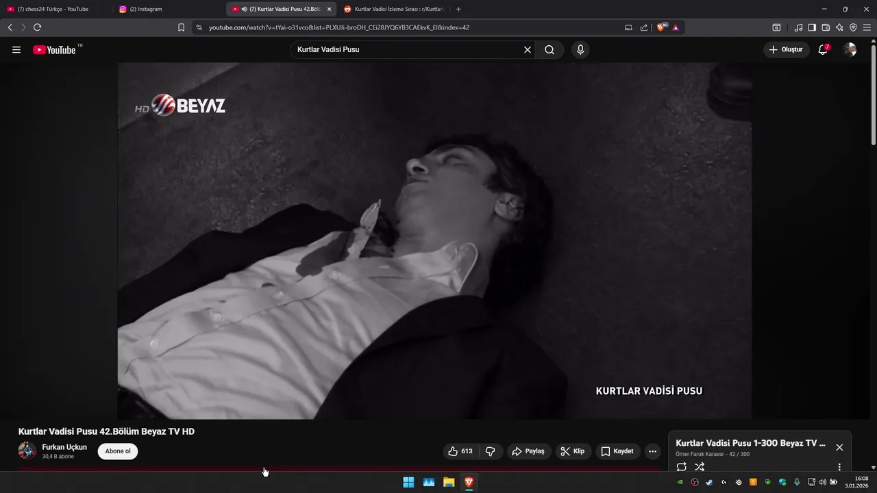Start voice search with microphone icon
Image resolution: width=877 pixels, height=493 pixels.
580,49
